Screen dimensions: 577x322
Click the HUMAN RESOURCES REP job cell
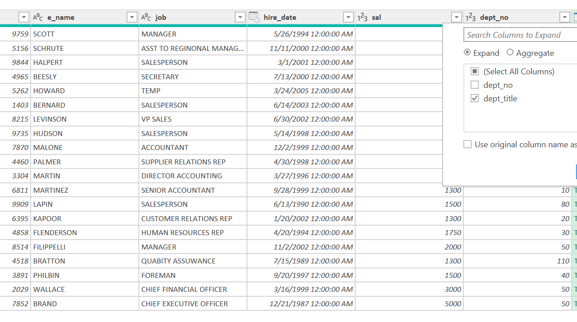193,233
